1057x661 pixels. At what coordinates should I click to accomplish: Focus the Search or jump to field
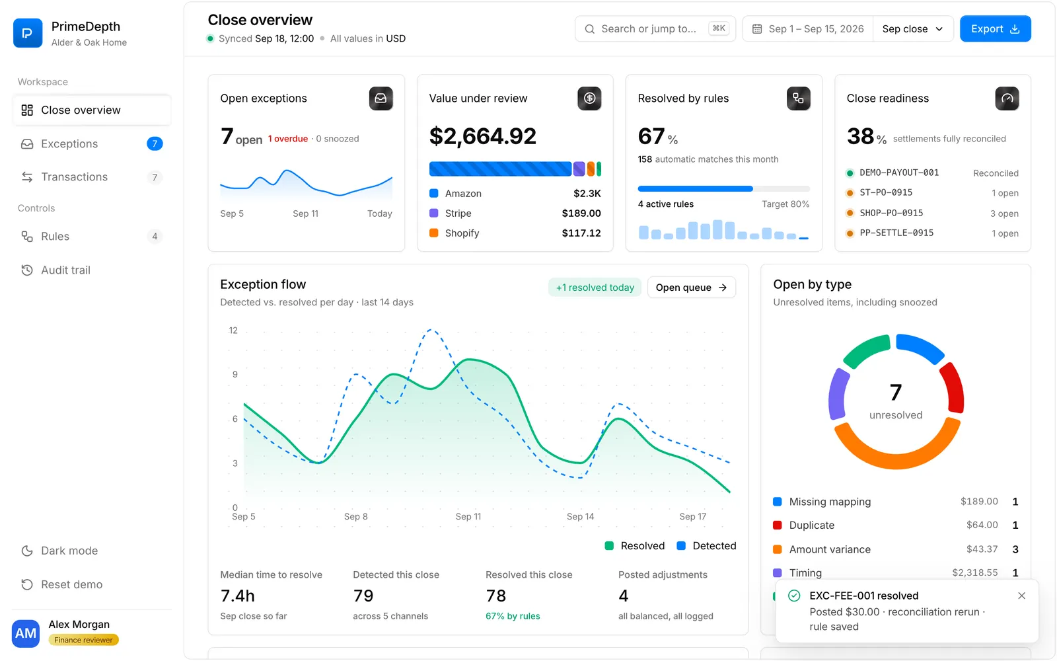pyautogui.click(x=655, y=28)
